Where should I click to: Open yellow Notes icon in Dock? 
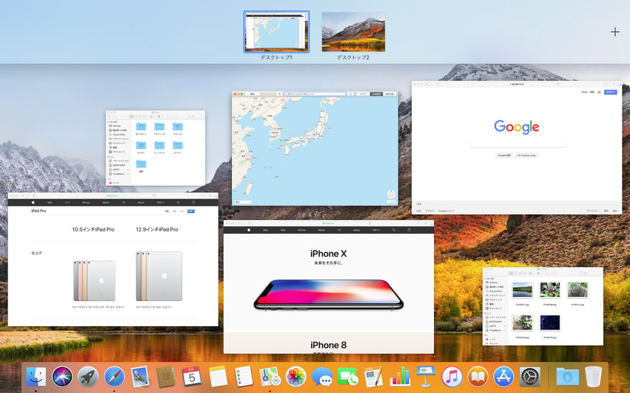(218, 376)
